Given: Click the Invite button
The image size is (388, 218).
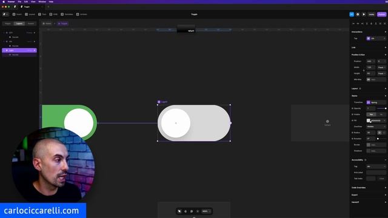Looking at the screenshot, I should [x=372, y=15].
